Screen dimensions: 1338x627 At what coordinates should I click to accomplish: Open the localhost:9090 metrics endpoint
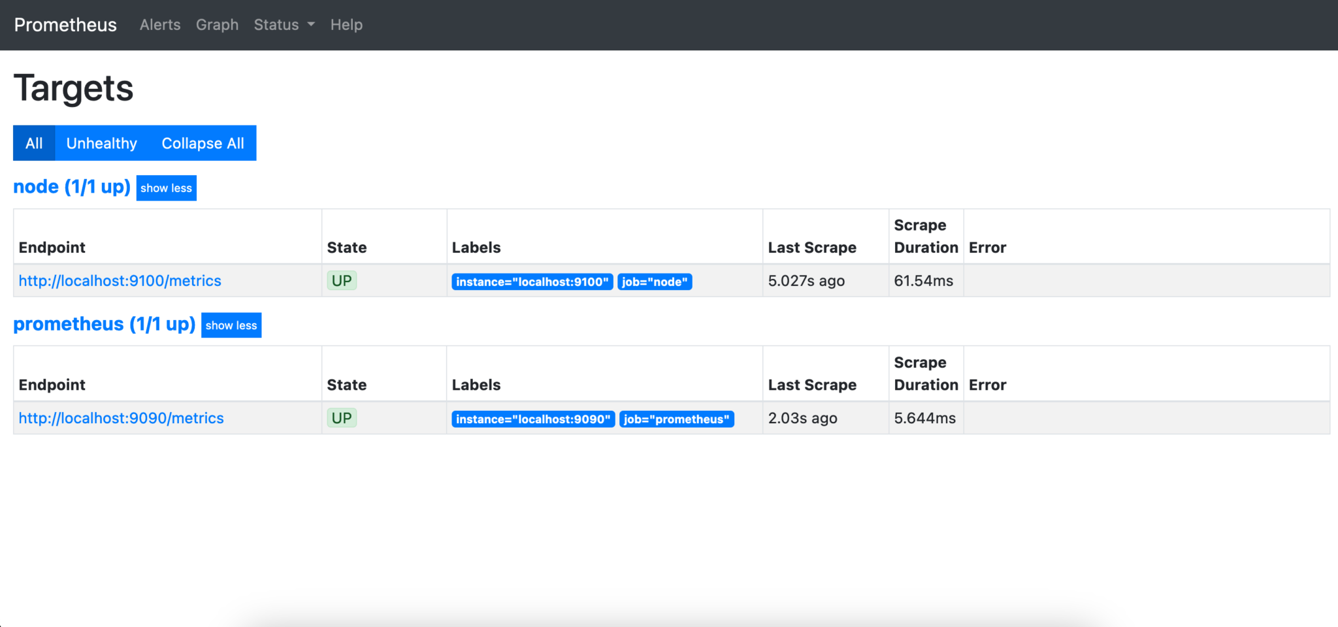(121, 418)
